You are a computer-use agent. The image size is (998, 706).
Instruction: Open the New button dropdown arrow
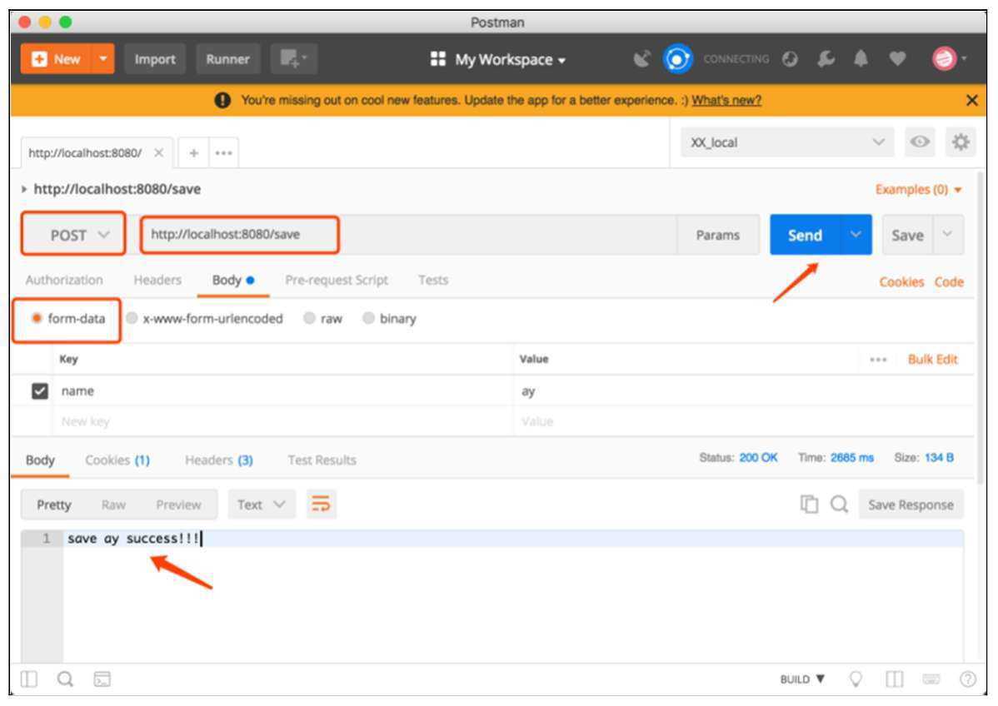click(x=103, y=59)
